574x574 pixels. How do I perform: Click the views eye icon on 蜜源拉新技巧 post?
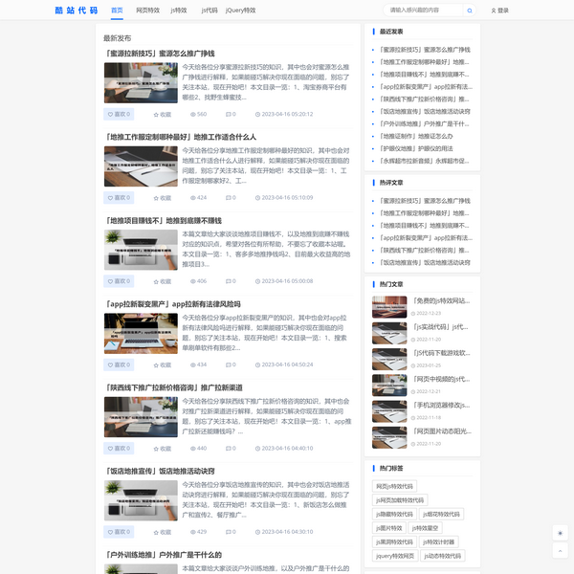point(193,114)
